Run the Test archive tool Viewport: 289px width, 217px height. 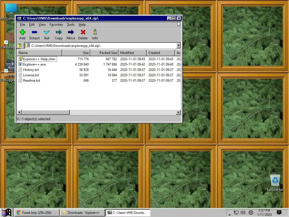[47, 32]
